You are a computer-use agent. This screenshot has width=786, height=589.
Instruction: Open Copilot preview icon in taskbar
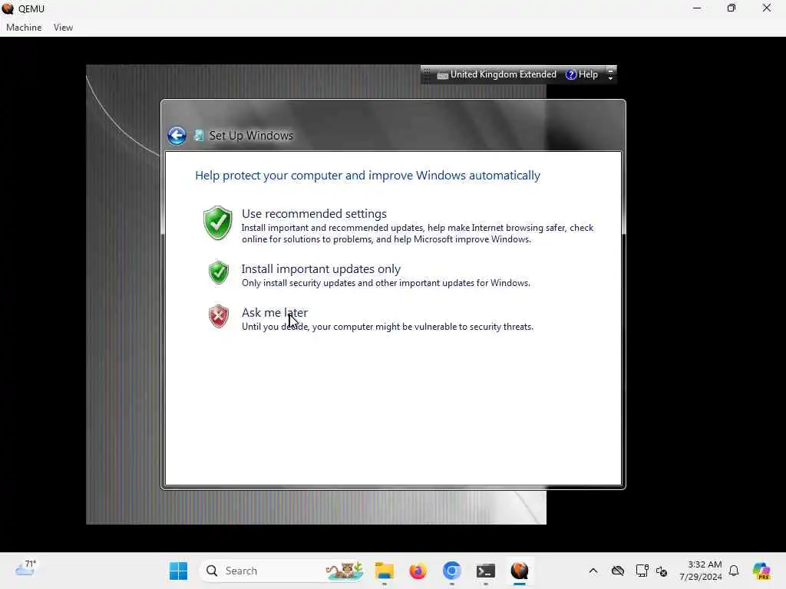[x=761, y=571]
